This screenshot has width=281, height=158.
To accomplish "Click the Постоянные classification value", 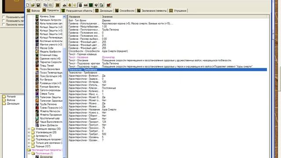I will [x=109, y=88].
